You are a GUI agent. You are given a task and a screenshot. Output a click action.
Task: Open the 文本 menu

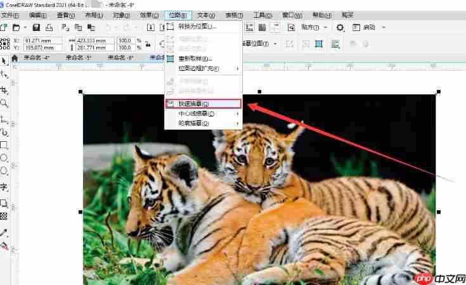point(206,15)
